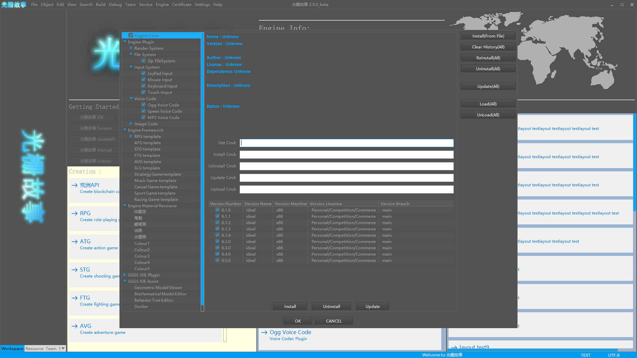Collapse the Engine Framework node

click(125, 130)
